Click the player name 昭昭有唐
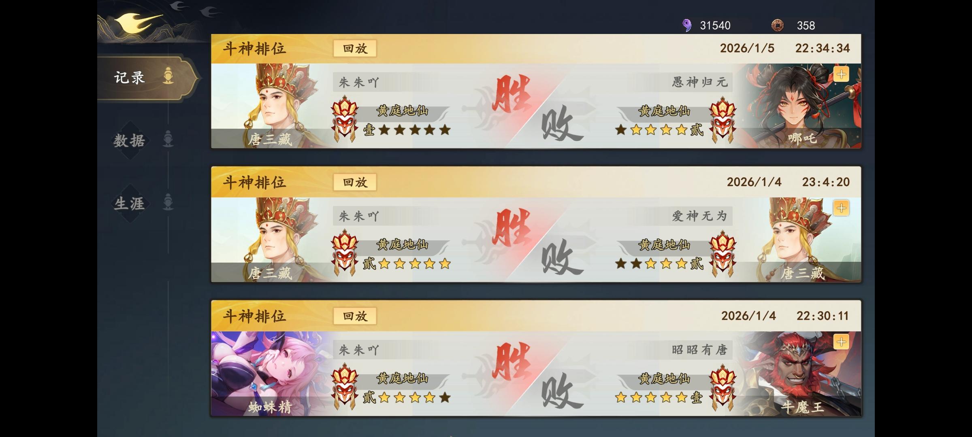The height and width of the screenshot is (437, 972). 699,350
